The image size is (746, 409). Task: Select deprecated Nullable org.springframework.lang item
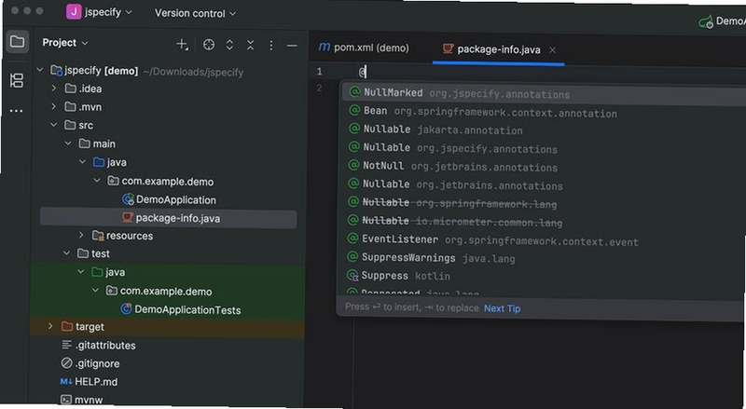click(543, 203)
